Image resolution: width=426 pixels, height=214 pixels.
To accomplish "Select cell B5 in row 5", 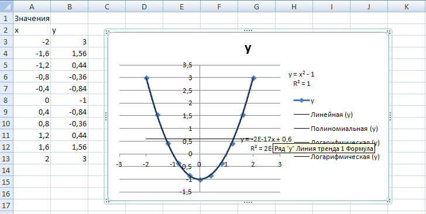I will click(x=69, y=65).
